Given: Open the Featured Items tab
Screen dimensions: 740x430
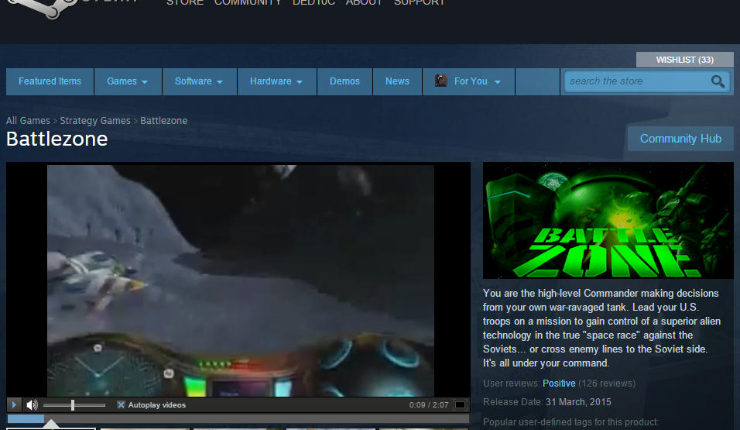Looking at the screenshot, I should coord(50,81).
